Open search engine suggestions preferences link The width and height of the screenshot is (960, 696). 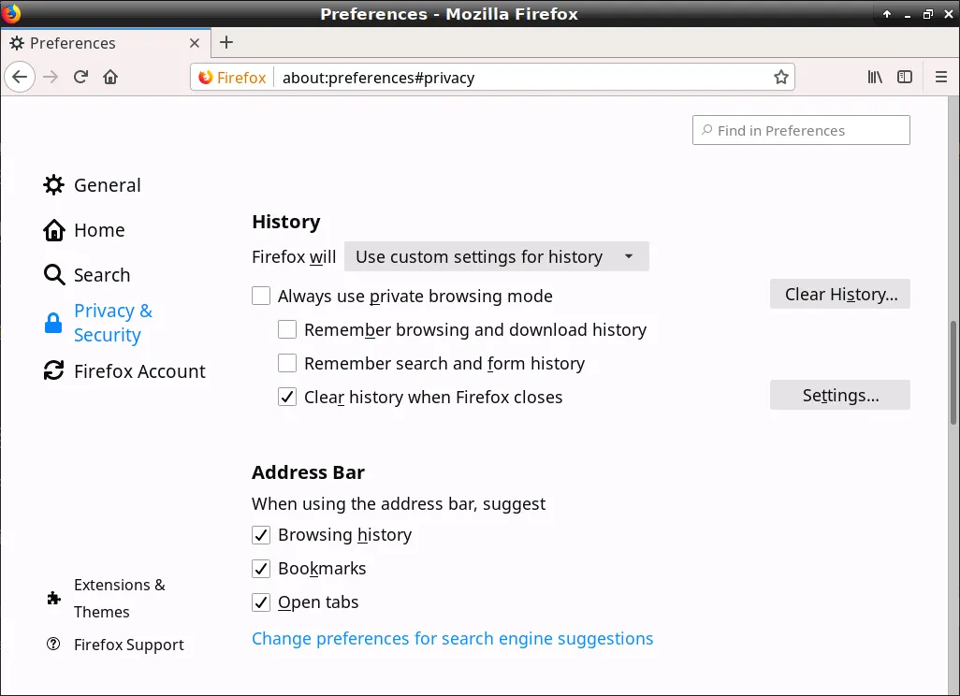pos(453,638)
